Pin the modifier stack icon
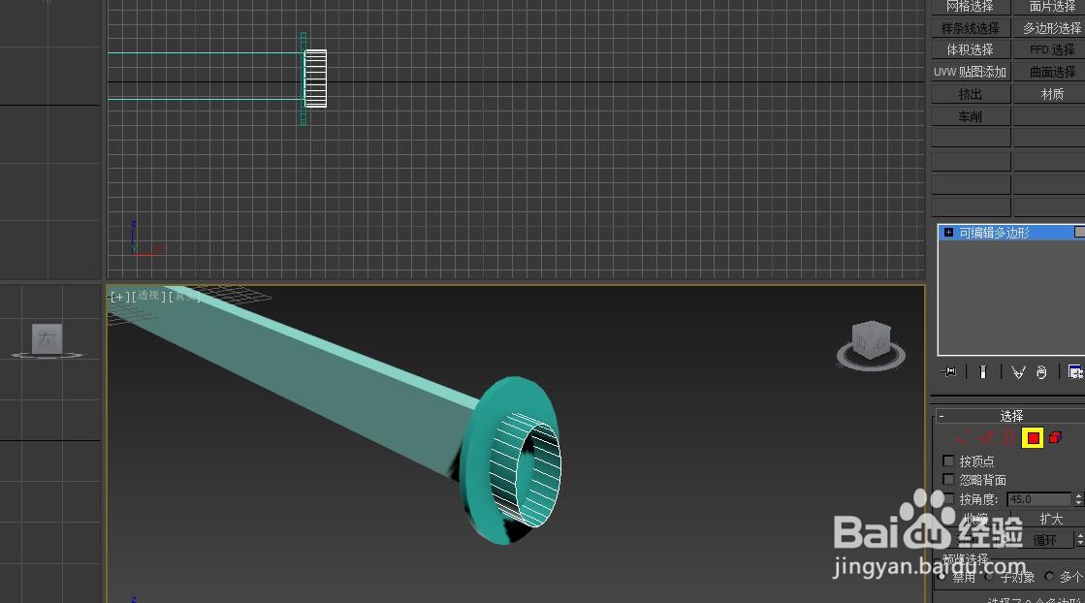The image size is (1085, 603). tap(948, 371)
